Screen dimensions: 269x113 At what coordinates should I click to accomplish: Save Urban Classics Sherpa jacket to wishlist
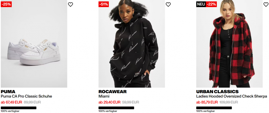[x=266, y=4]
